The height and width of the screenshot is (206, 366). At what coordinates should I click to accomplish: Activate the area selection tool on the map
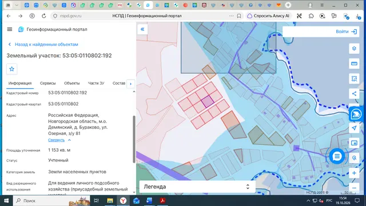coord(354,78)
